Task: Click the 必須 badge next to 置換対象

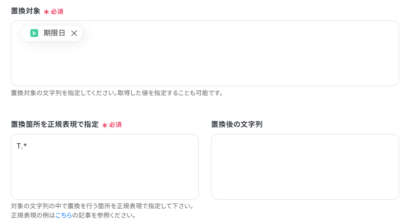Action: (57, 12)
